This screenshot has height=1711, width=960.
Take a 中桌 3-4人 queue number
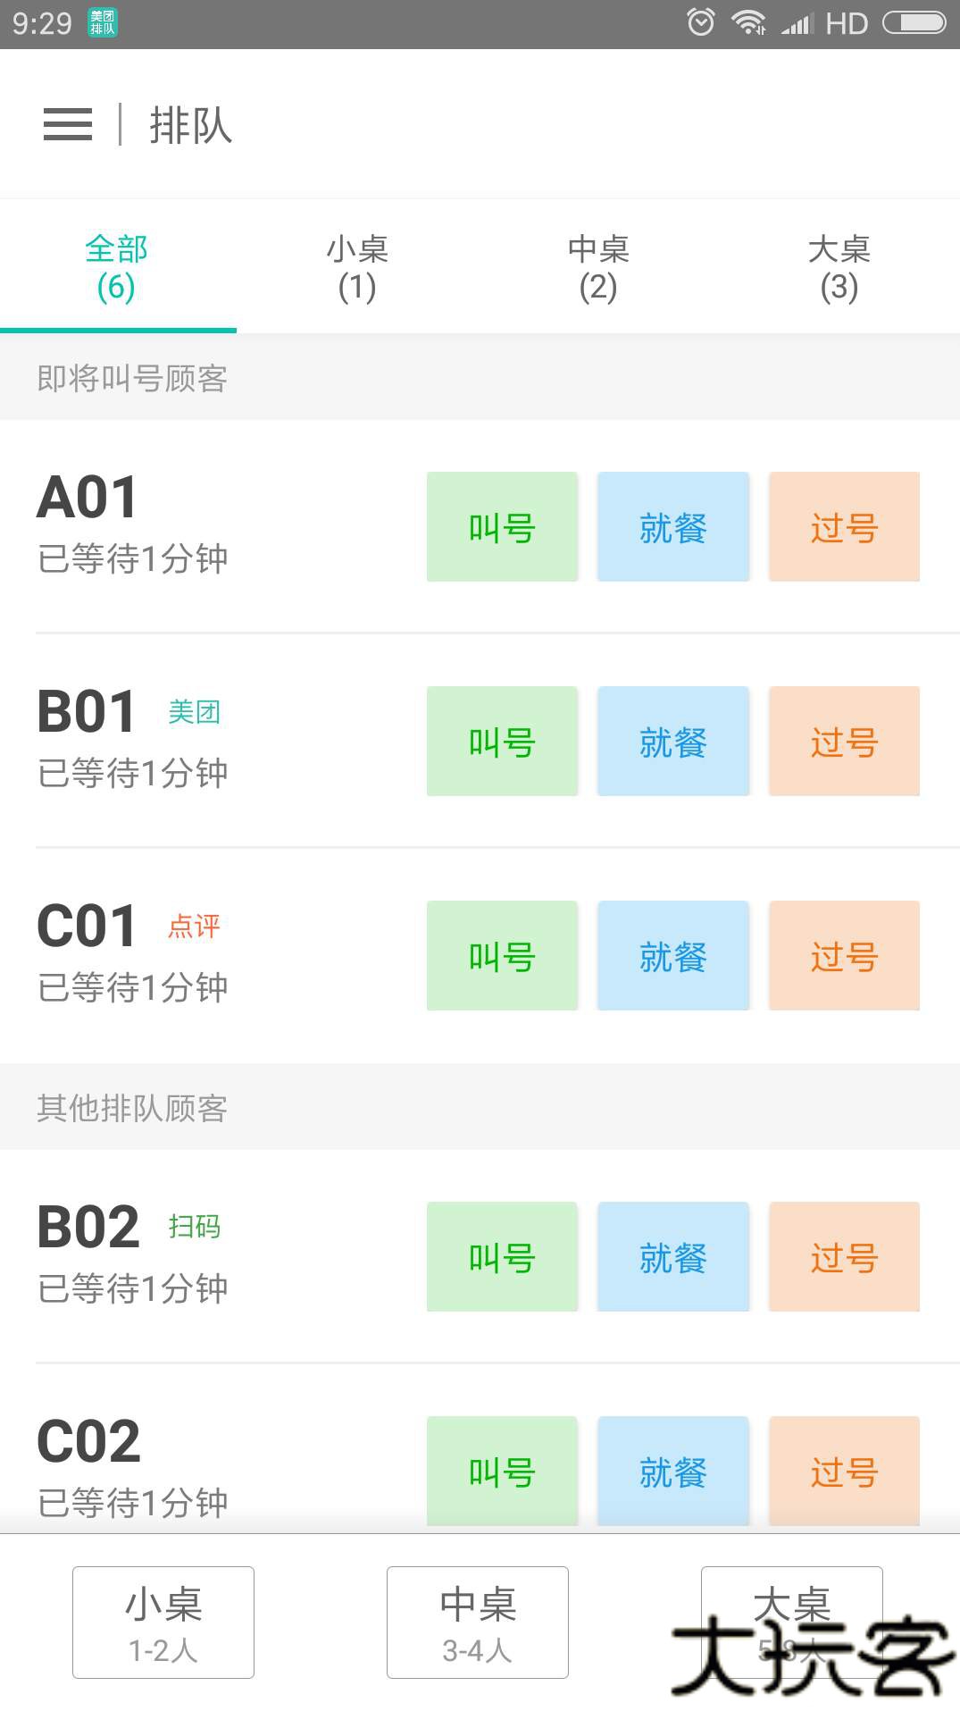(478, 1623)
